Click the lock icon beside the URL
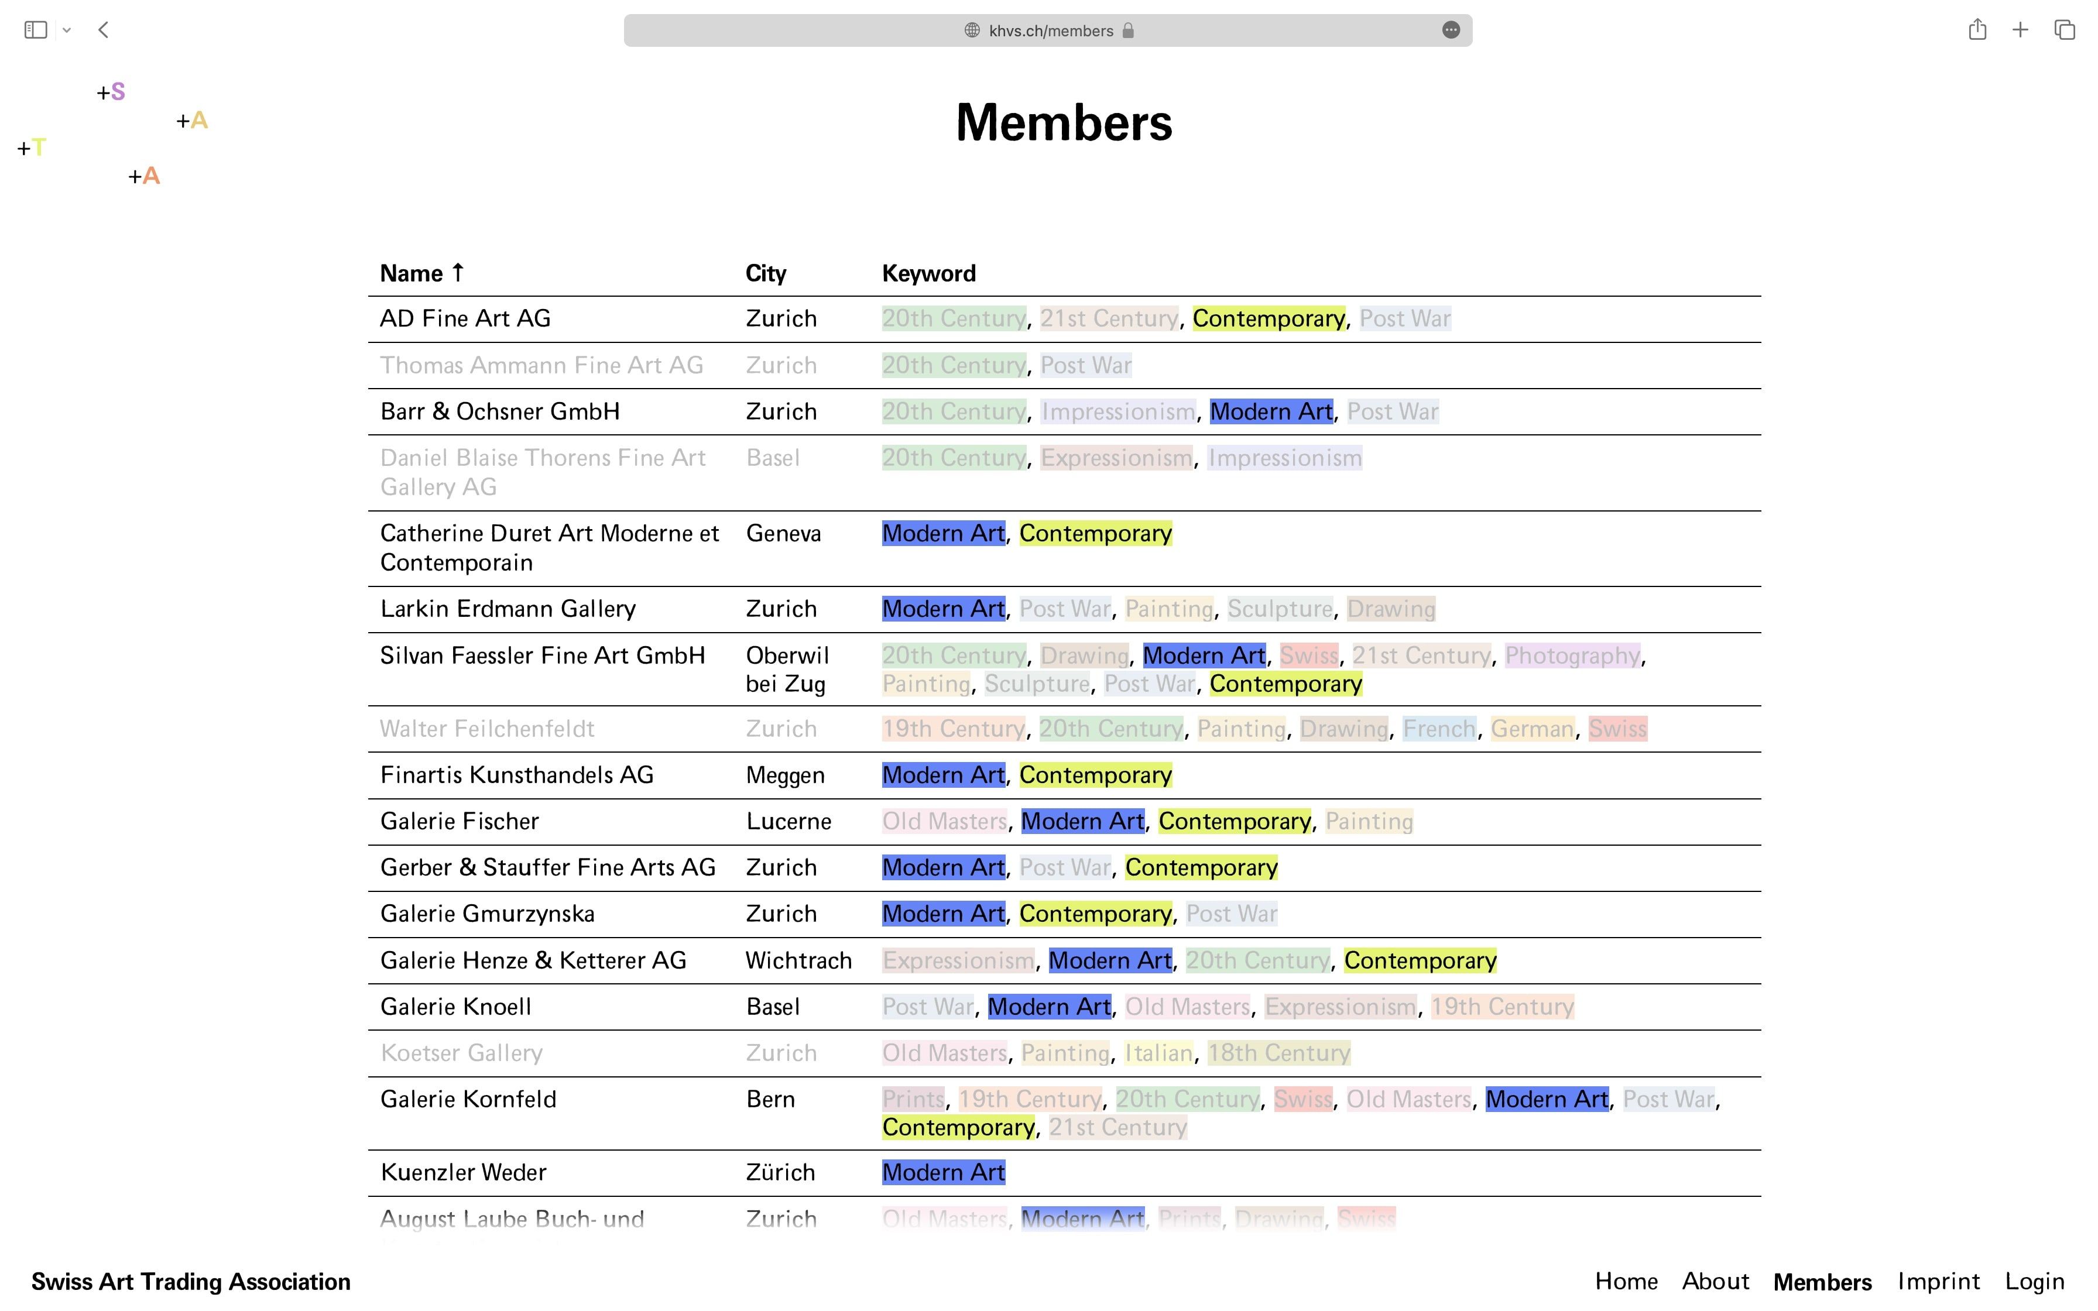The height and width of the screenshot is (1311, 2098). (x=1128, y=30)
